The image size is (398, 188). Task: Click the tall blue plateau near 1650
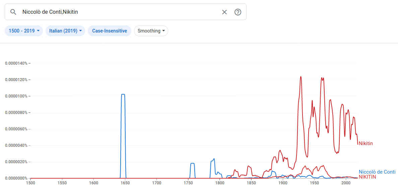(123, 95)
